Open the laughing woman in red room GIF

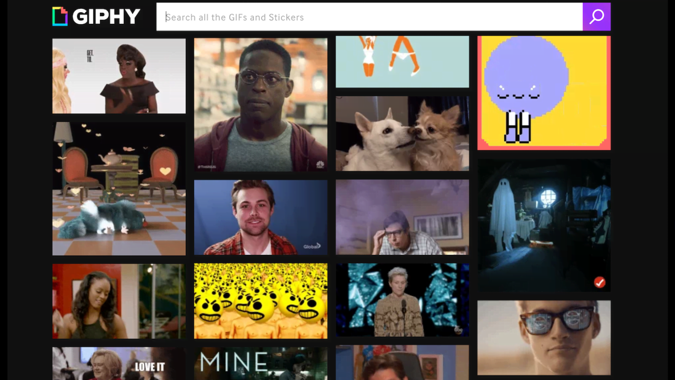[x=119, y=301]
